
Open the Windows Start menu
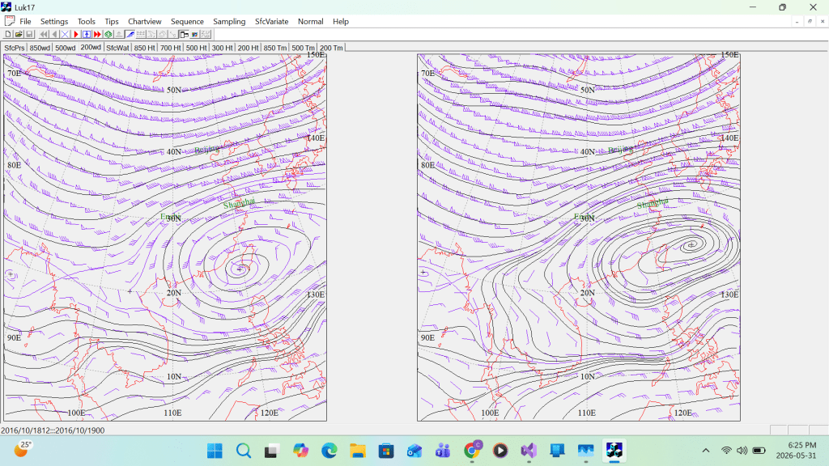point(215,451)
